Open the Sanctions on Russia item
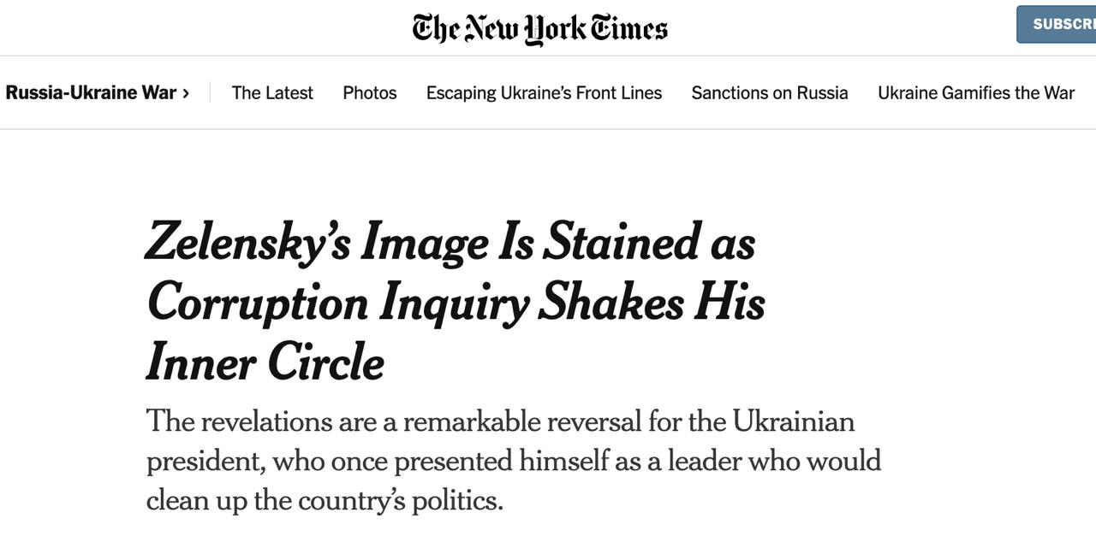This screenshot has height=536, width=1096. (770, 93)
